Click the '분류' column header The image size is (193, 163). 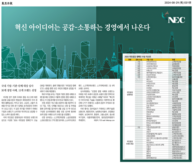(x=130, y=60)
